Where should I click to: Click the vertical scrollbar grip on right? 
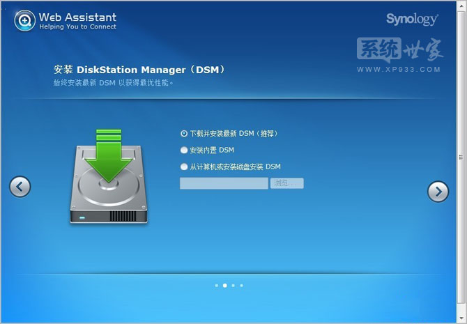pyautogui.click(x=461, y=157)
